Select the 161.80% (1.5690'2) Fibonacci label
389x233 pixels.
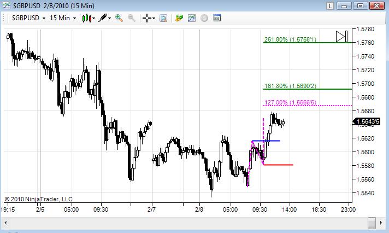coord(290,86)
